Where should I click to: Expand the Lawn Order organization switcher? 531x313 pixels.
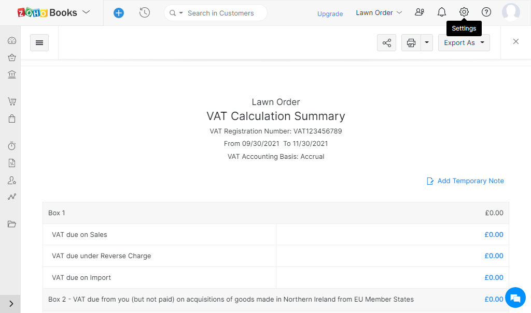tap(379, 12)
